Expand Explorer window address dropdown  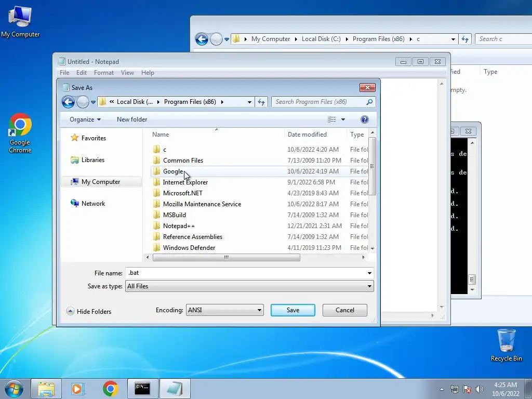click(453, 39)
